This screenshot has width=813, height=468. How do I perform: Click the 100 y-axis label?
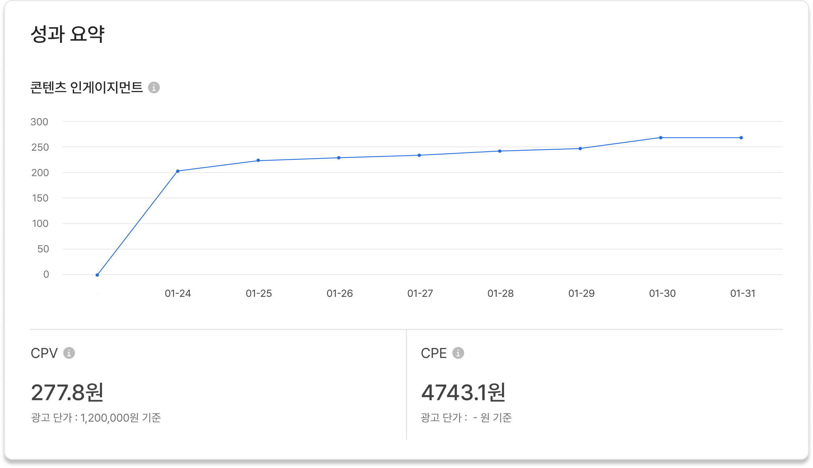pyautogui.click(x=40, y=224)
